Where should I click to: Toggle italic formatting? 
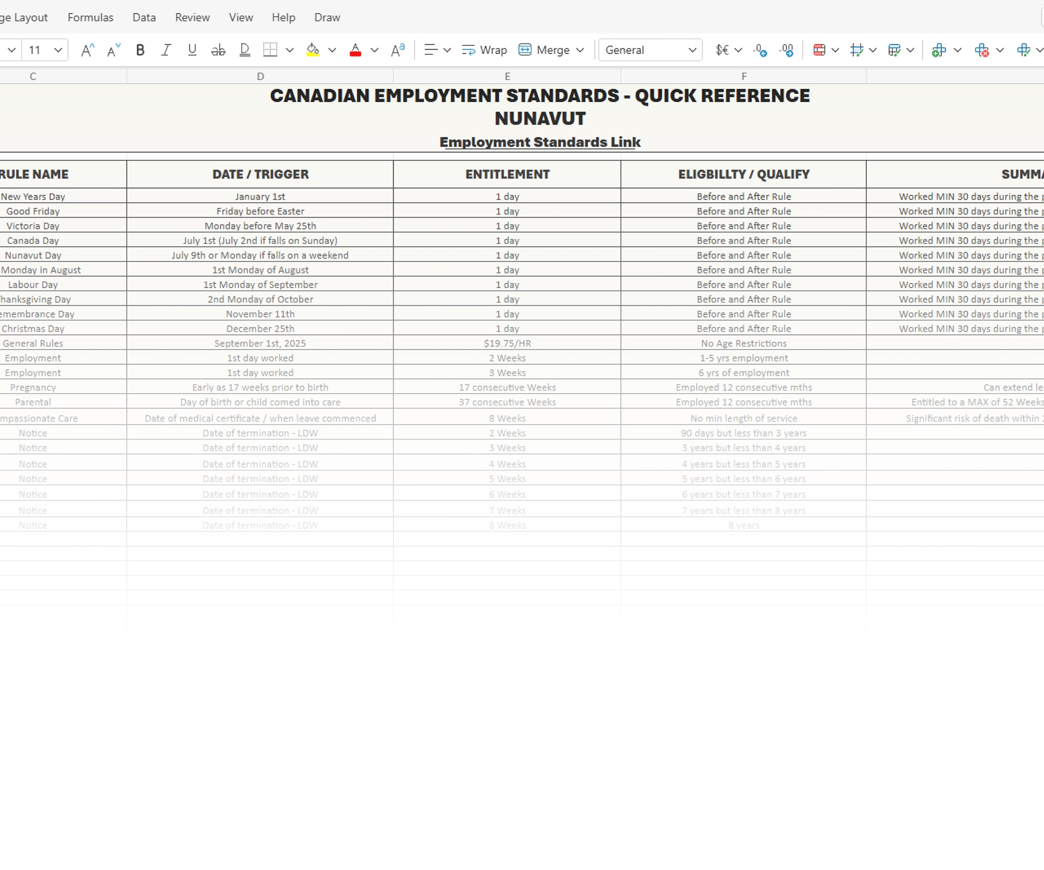coord(166,50)
